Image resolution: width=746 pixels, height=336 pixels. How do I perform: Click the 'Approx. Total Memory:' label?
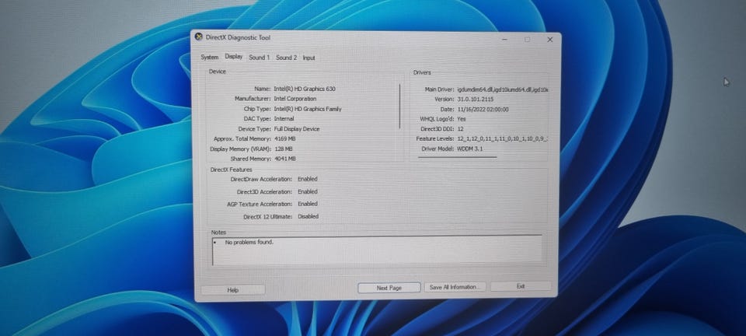[x=242, y=139]
